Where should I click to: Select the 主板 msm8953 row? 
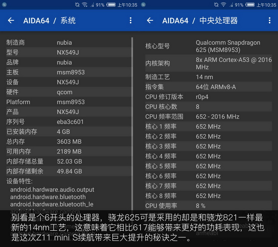click(x=69, y=72)
